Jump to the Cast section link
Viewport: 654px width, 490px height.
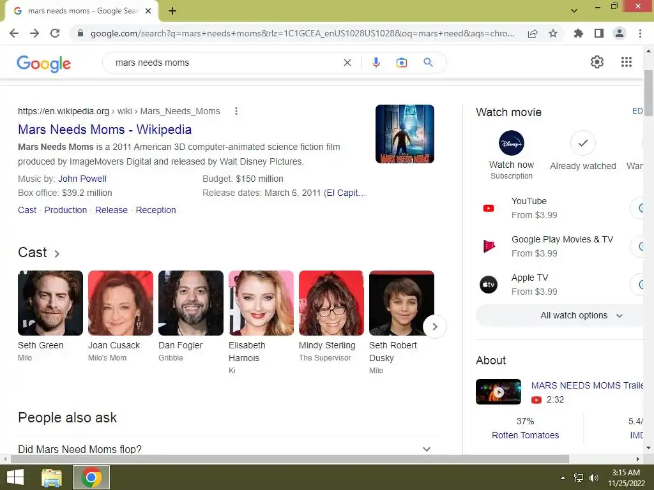(x=27, y=210)
